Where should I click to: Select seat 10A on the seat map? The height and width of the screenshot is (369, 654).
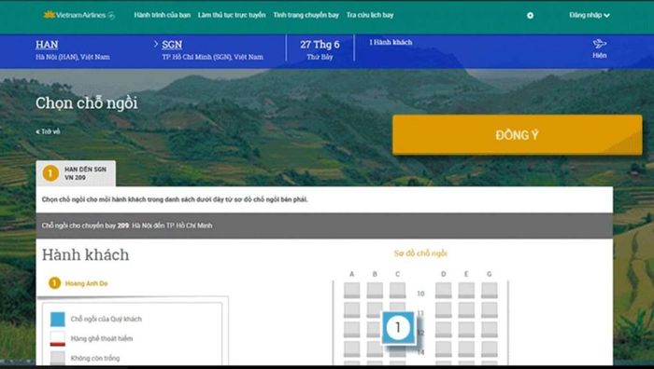(351, 290)
